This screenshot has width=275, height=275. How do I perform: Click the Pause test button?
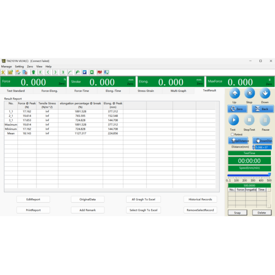click(265, 120)
